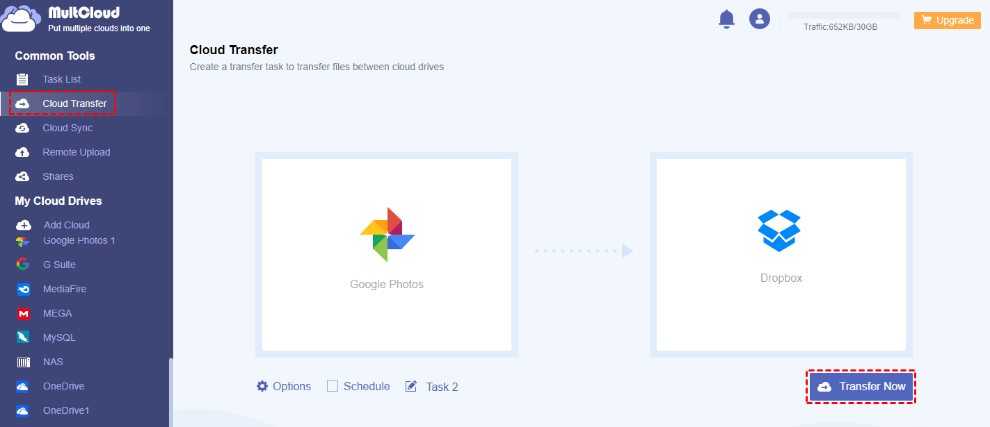Click the red MEGA icon
Viewport: 990px width, 427px height.
24,313
